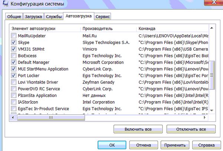
Task: Select MUI StartMenu Application item name
Action: pos(43,69)
